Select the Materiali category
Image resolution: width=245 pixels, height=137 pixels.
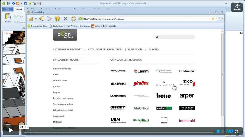pyautogui.click(x=58, y=122)
